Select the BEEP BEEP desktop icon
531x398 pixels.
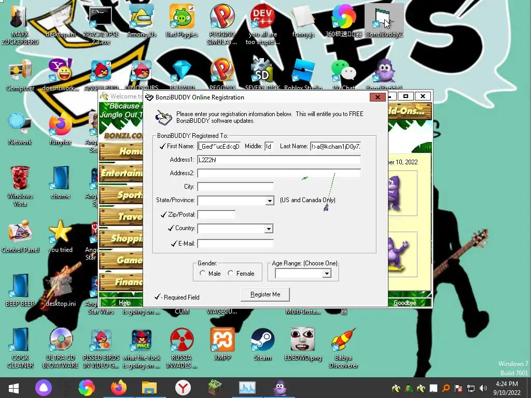point(20,290)
